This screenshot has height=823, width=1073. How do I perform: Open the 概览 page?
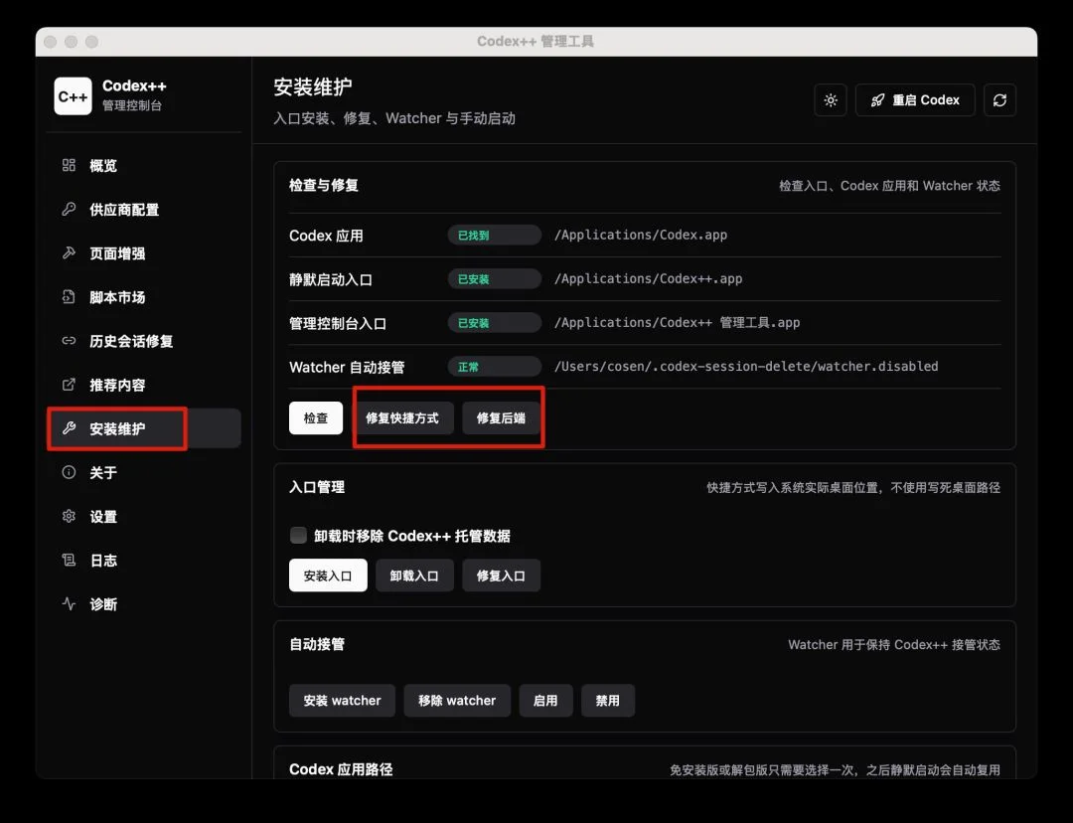(144, 165)
